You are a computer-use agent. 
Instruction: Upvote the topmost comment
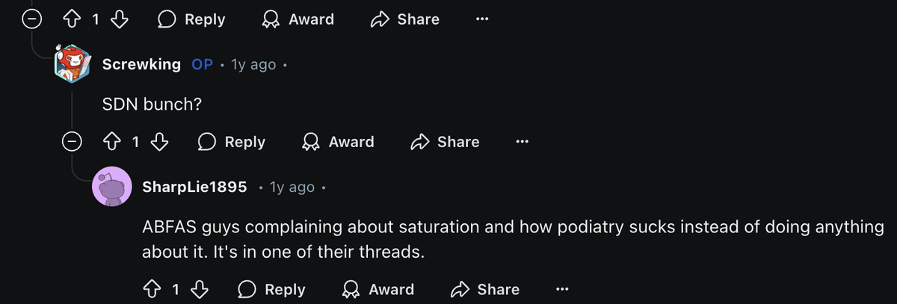coord(73,20)
